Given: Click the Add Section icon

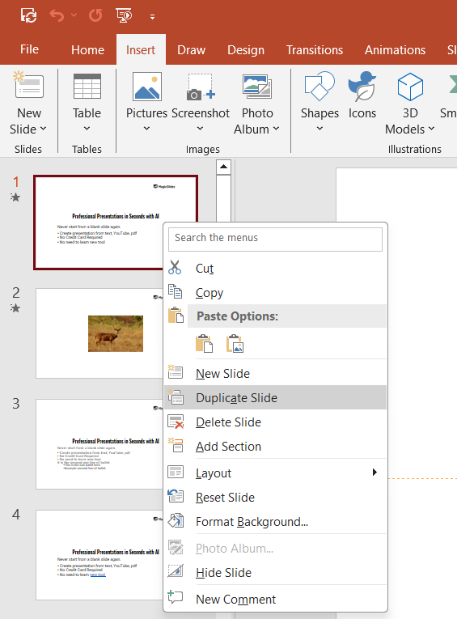Looking at the screenshot, I should pyautogui.click(x=176, y=445).
